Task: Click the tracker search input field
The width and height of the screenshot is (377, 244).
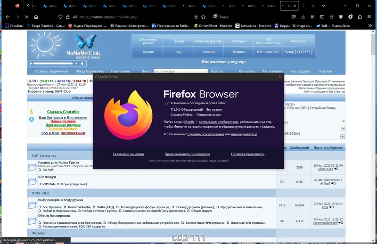Action: pyautogui.click(x=181, y=71)
